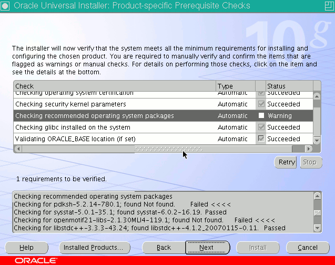
Task: Select row Checking security kernel parameters
Action: [x=163, y=104]
